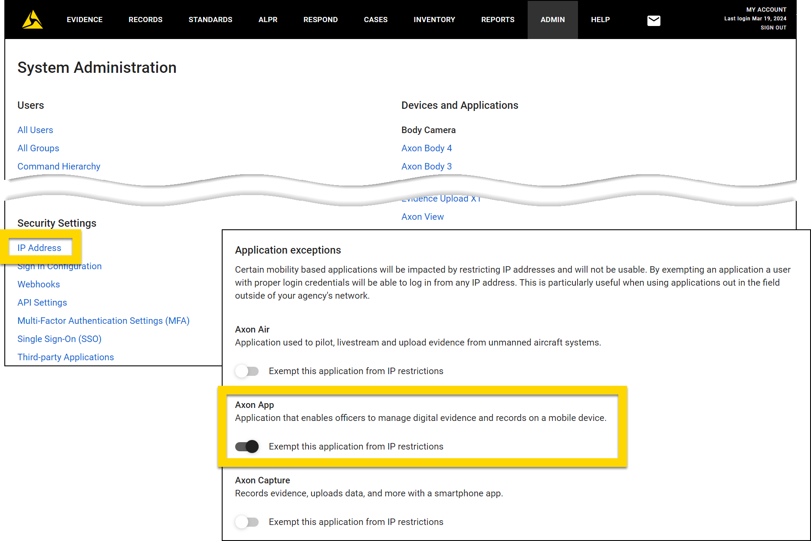The image size is (811, 541).
Task: Open the All Users list
Action: coord(35,130)
